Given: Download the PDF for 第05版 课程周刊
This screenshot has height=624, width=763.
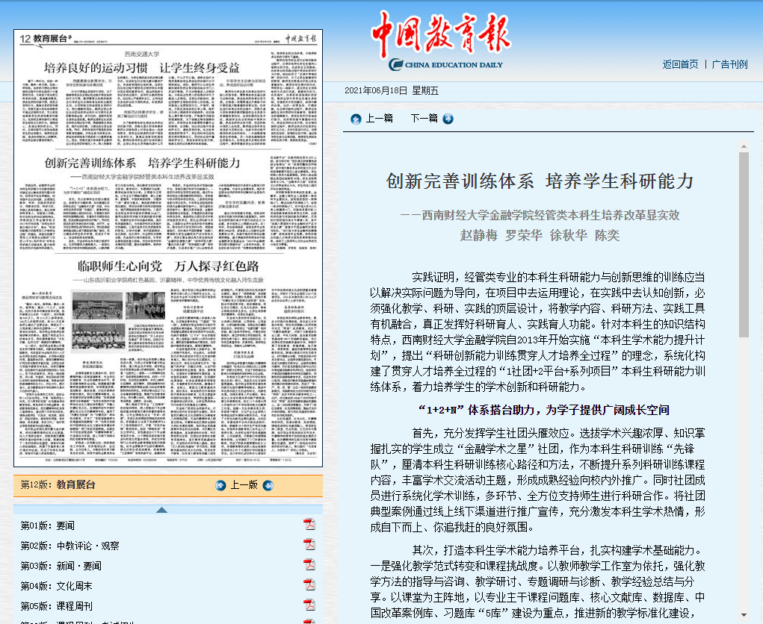Looking at the screenshot, I should 309,605.
